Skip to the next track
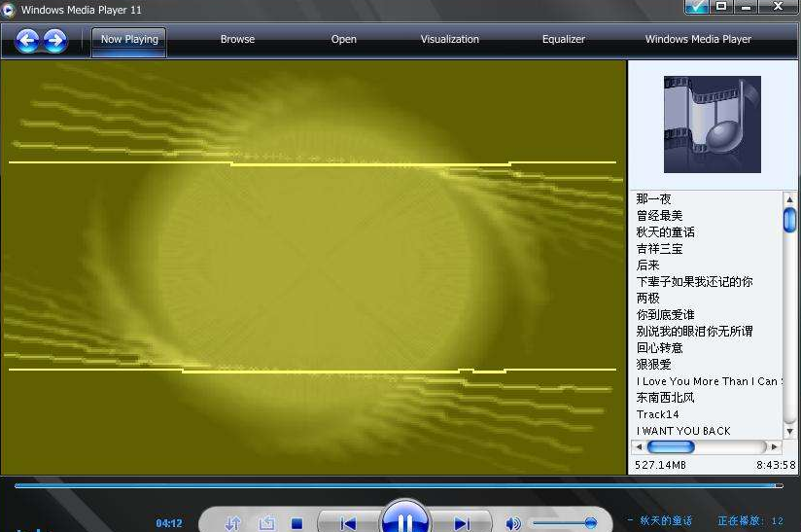 click(463, 523)
